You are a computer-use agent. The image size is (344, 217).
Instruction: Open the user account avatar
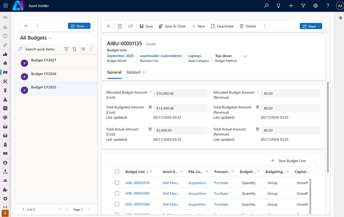pos(339,6)
